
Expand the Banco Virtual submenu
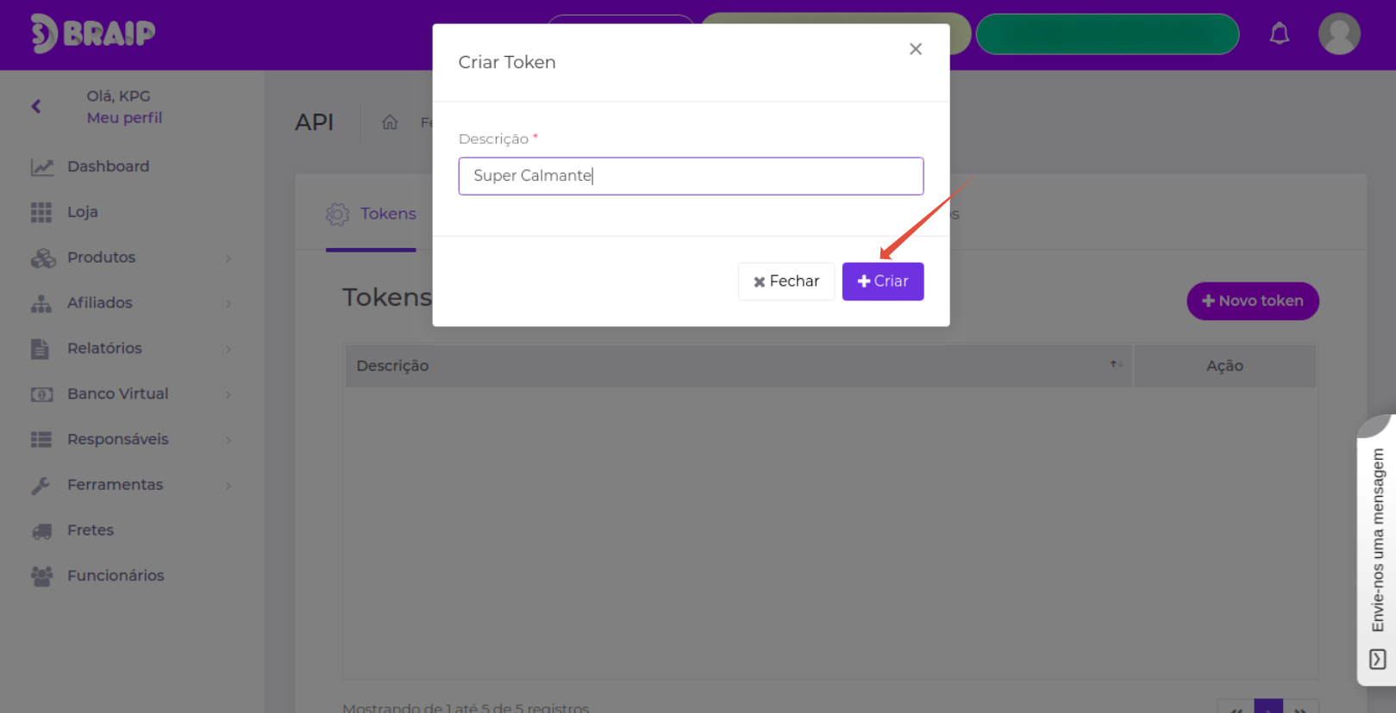pos(228,394)
